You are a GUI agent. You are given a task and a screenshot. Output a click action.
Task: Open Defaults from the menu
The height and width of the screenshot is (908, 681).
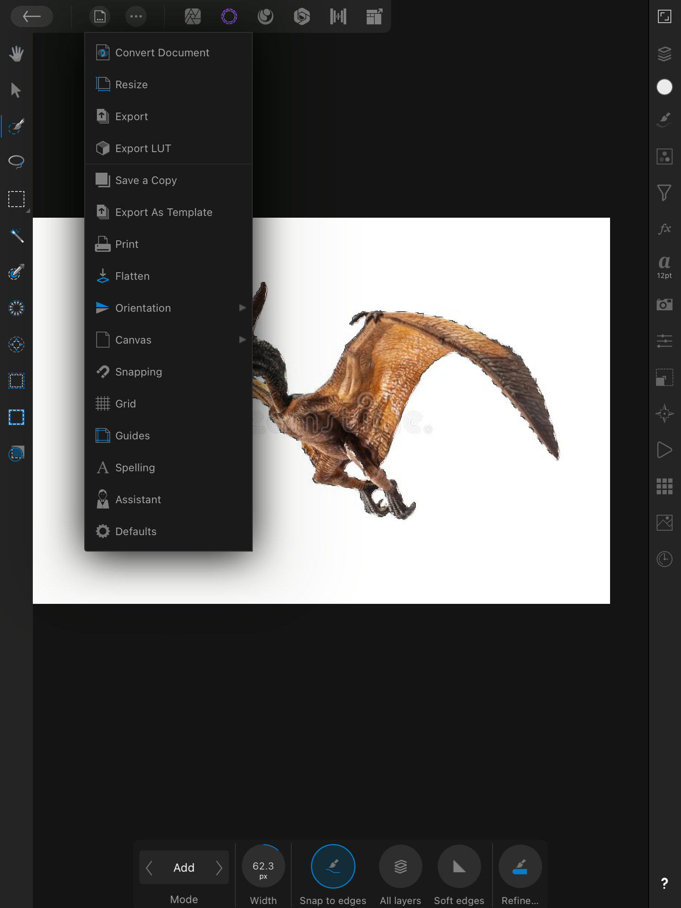click(x=168, y=532)
